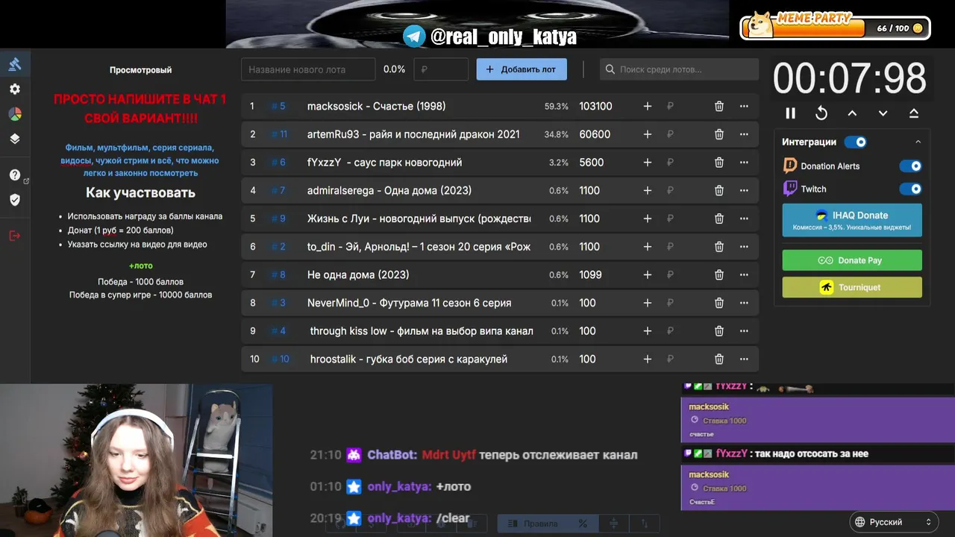Delete the to_din Эй, Арнольд lot
Screen dimensions: 955x537
[x=719, y=247]
